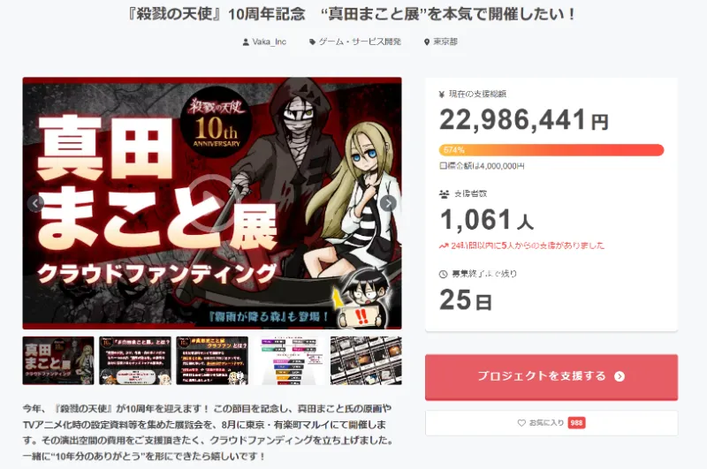Image resolution: width=707 pixels, height=469 pixels.
Task: Add the project to お気に入り
Action: click(551, 422)
